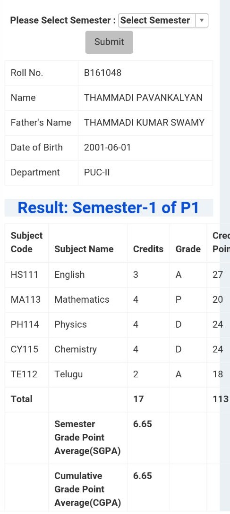This screenshot has height=514, width=230.
Task: Open the Select Semester dropdown
Action: 163,20
